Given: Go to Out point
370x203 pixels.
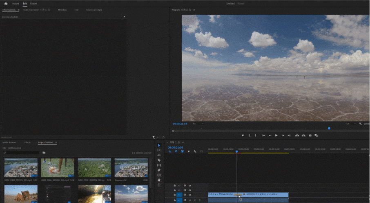Looking at the screenshot, I should point(289,135).
